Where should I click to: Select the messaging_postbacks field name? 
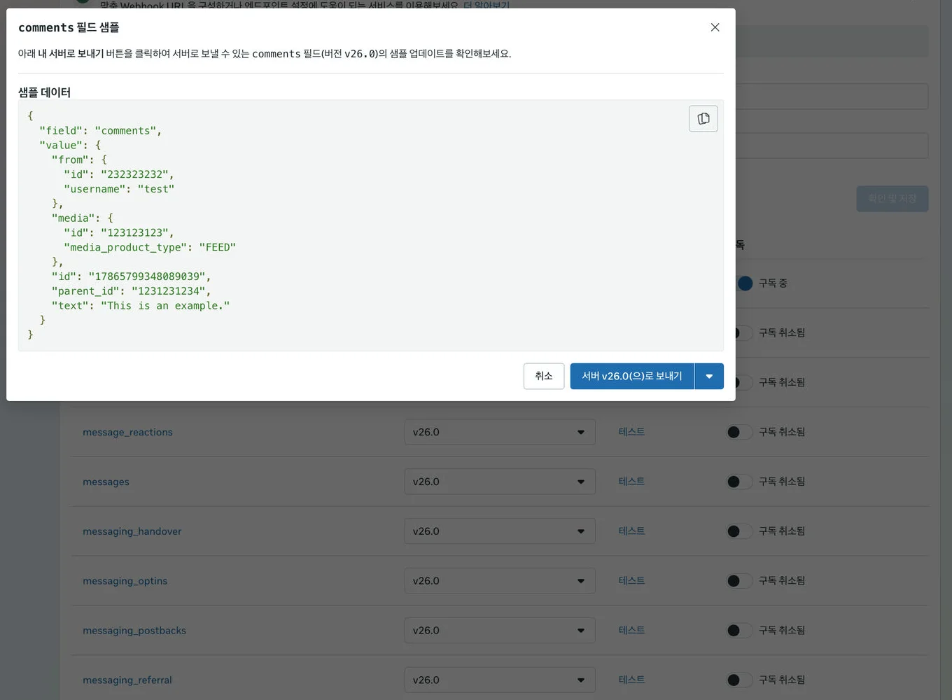tap(134, 631)
